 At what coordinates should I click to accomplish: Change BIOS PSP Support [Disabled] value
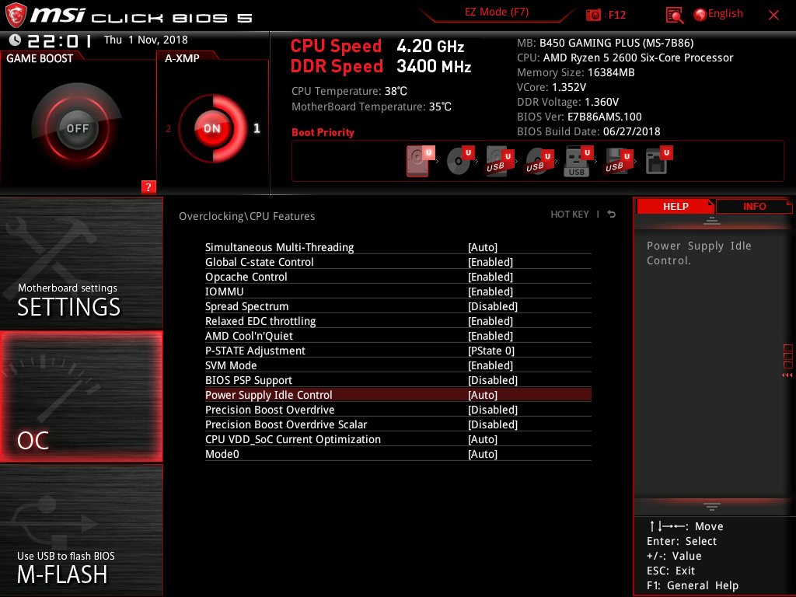tap(492, 379)
